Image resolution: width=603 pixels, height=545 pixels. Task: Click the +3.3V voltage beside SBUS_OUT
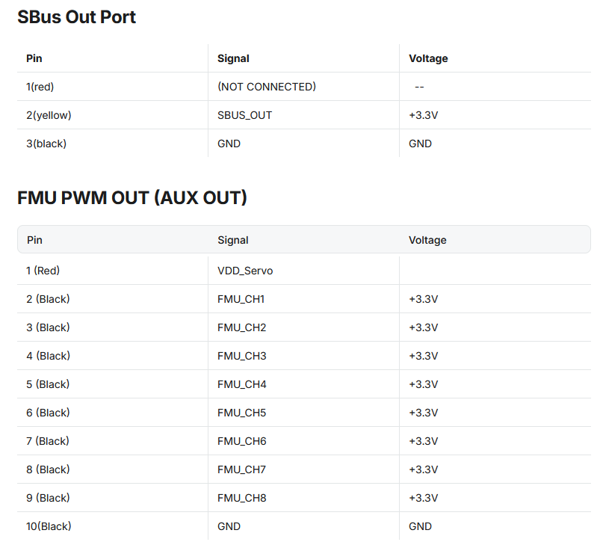pyautogui.click(x=423, y=115)
